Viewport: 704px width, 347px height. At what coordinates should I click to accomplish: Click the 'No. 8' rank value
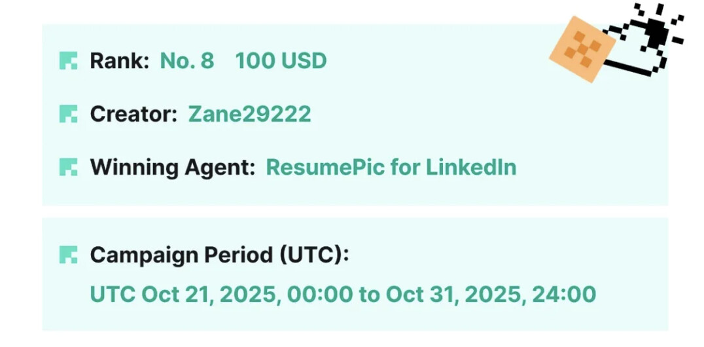(x=187, y=61)
